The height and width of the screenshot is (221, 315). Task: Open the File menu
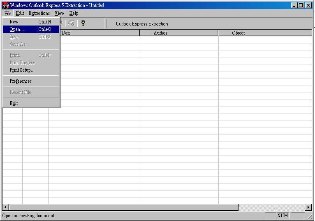tap(8, 13)
